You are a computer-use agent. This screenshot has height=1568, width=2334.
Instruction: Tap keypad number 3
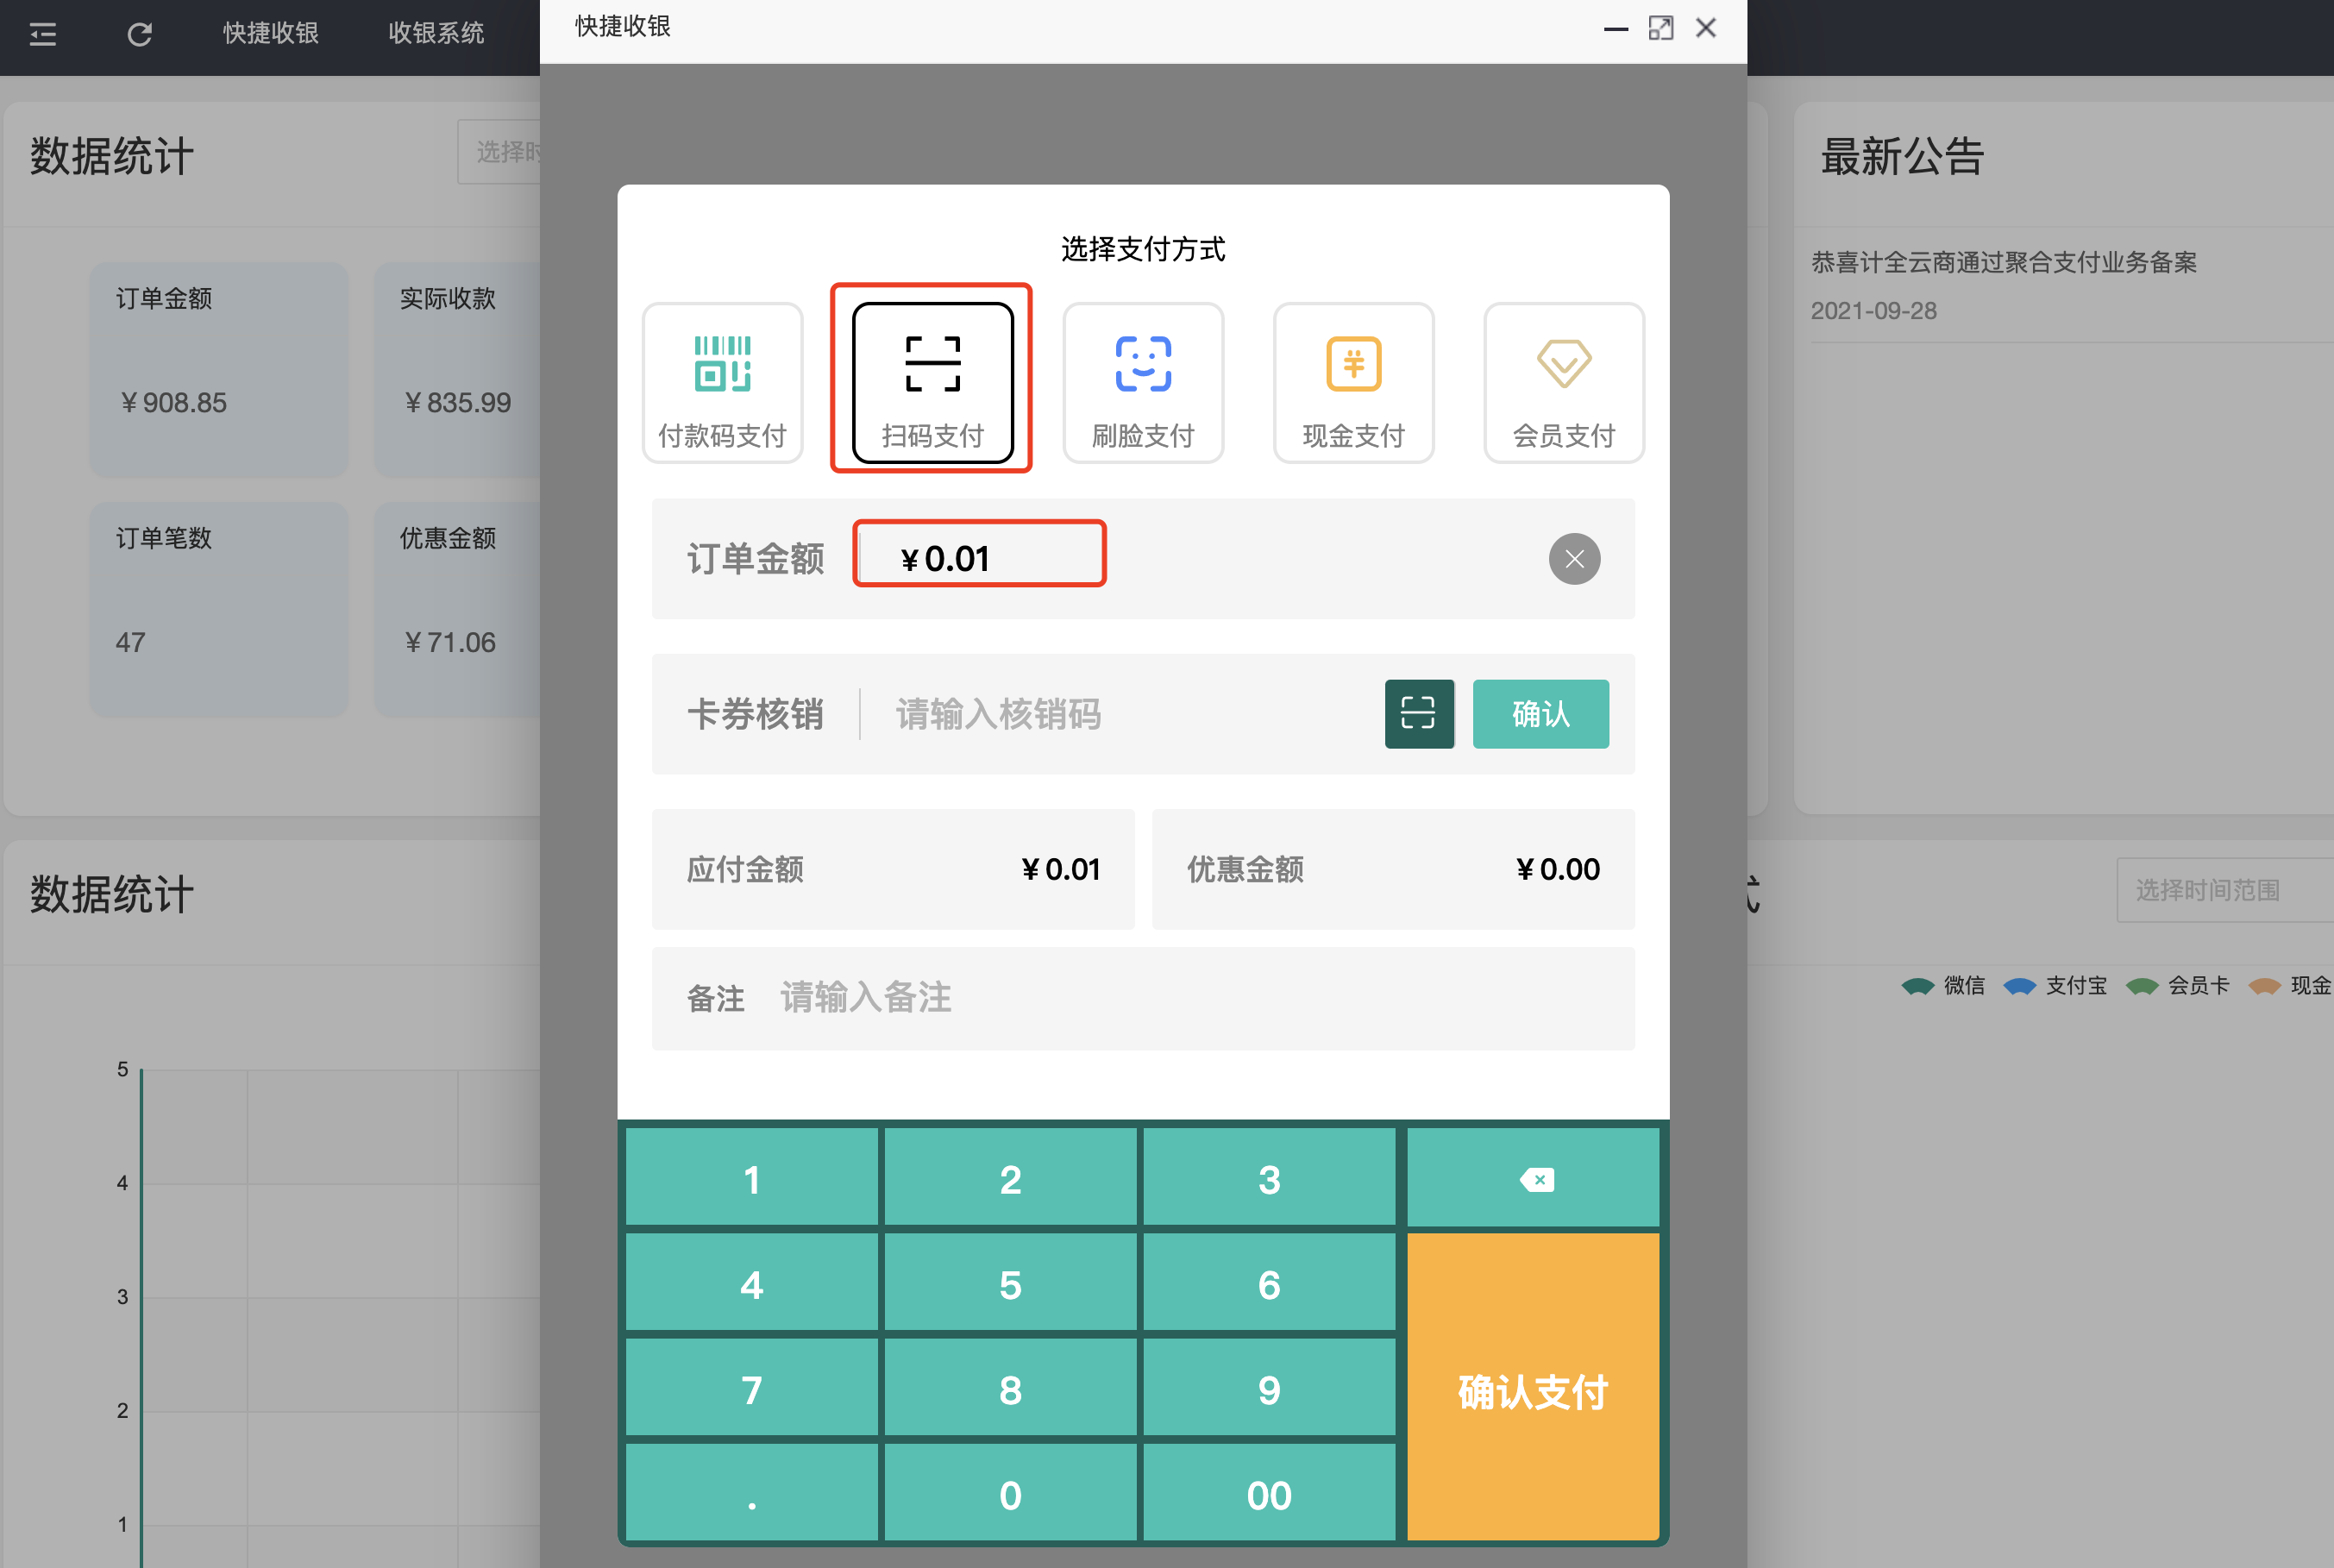[1269, 1179]
